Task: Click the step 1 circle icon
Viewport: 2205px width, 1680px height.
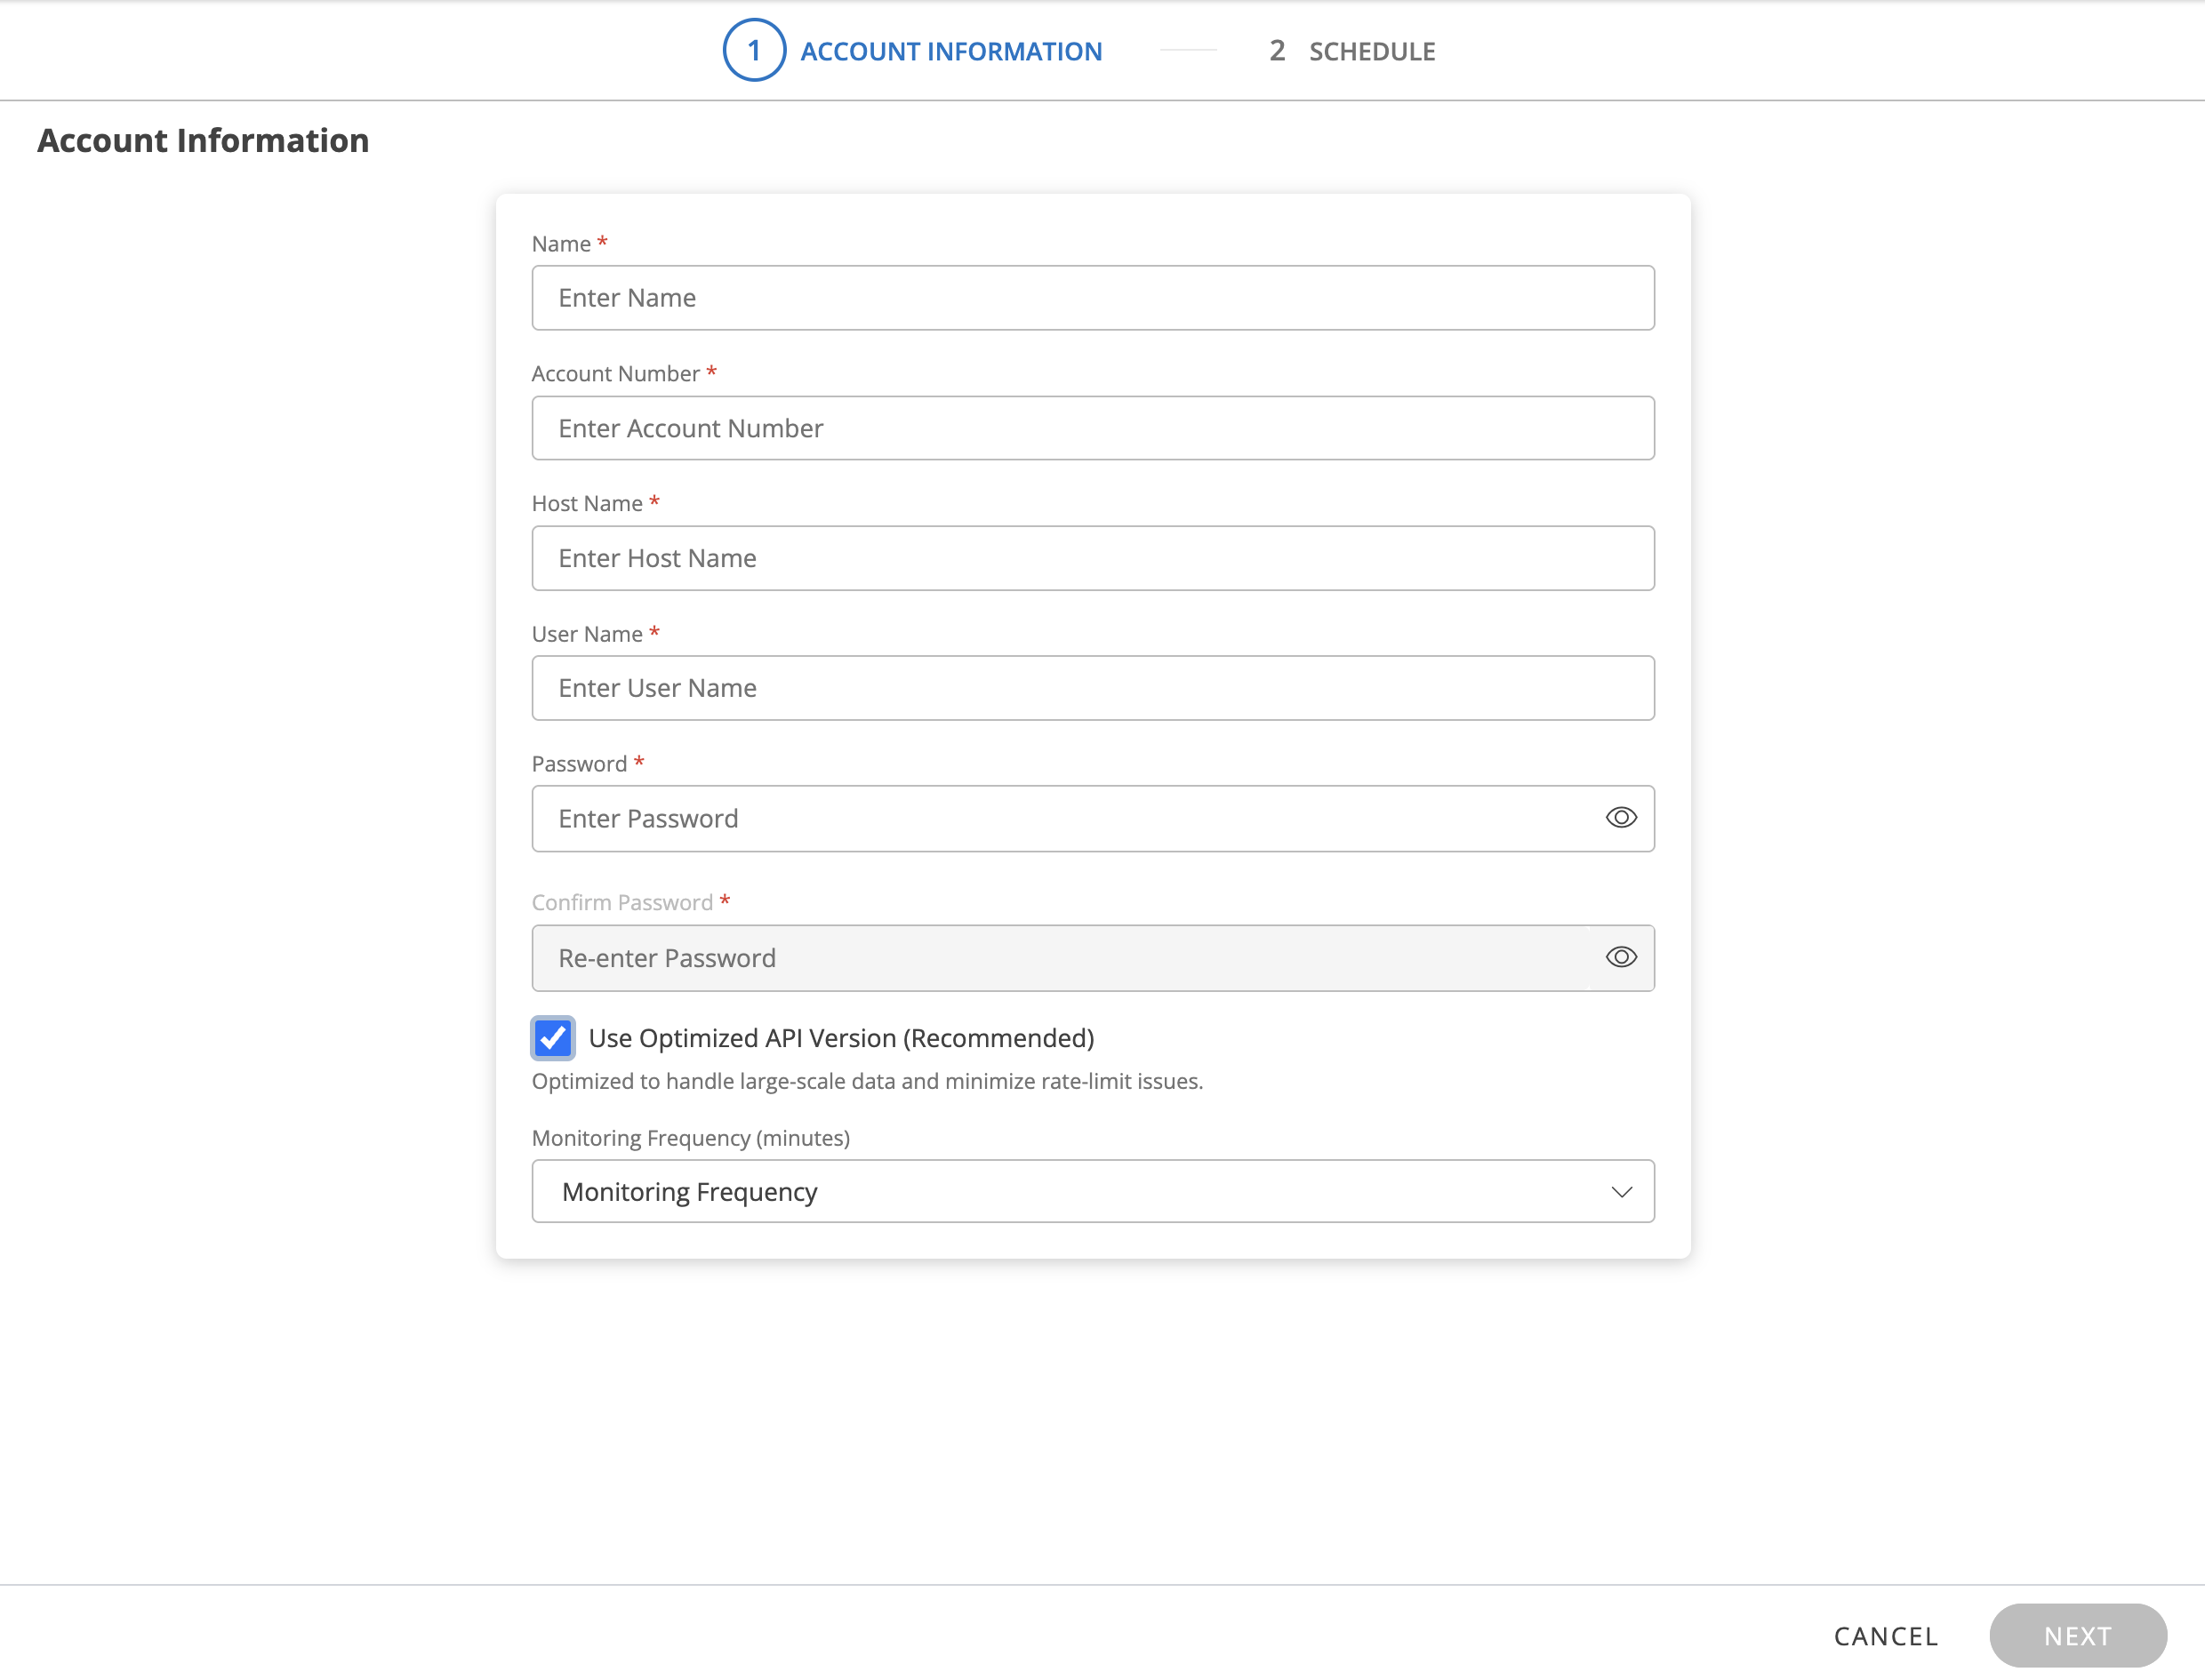Action: (754, 50)
